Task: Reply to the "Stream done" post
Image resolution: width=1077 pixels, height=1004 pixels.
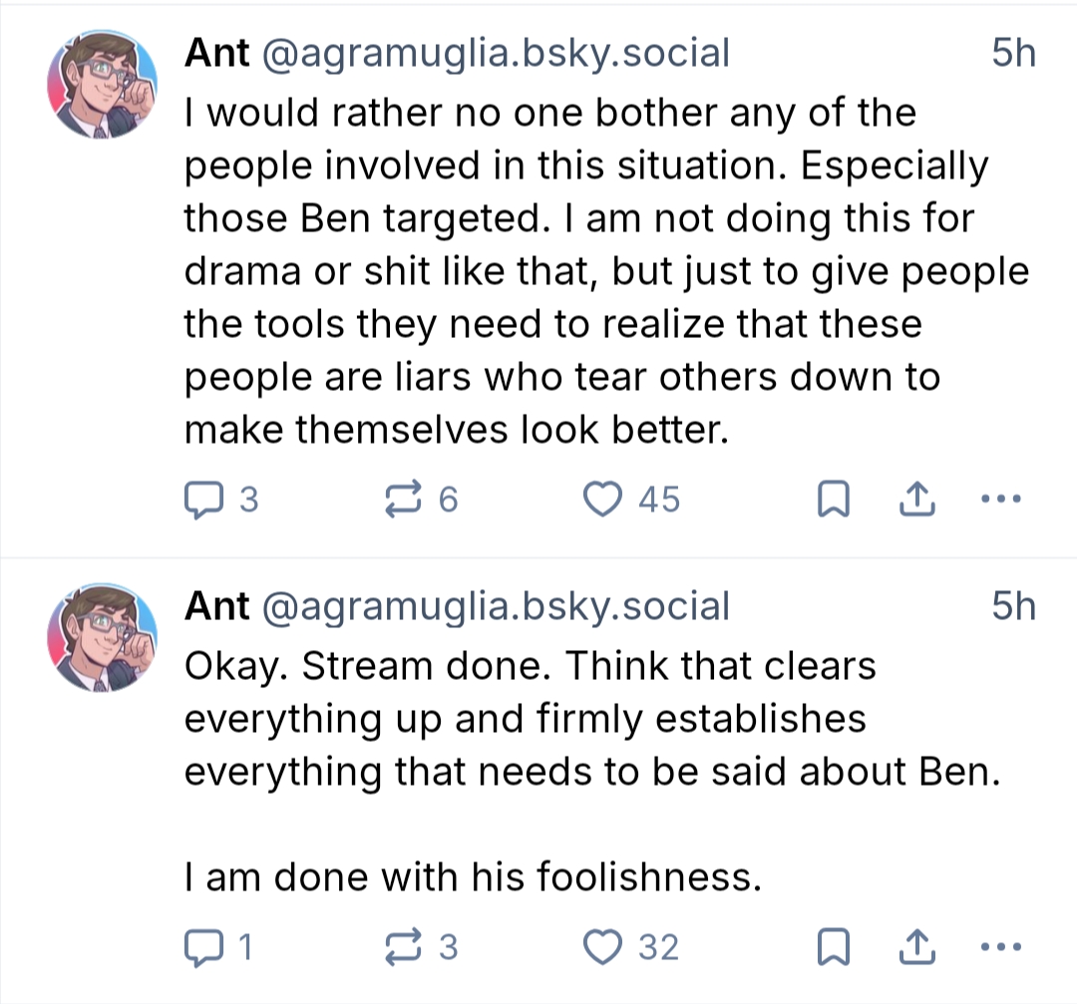Action: point(204,946)
